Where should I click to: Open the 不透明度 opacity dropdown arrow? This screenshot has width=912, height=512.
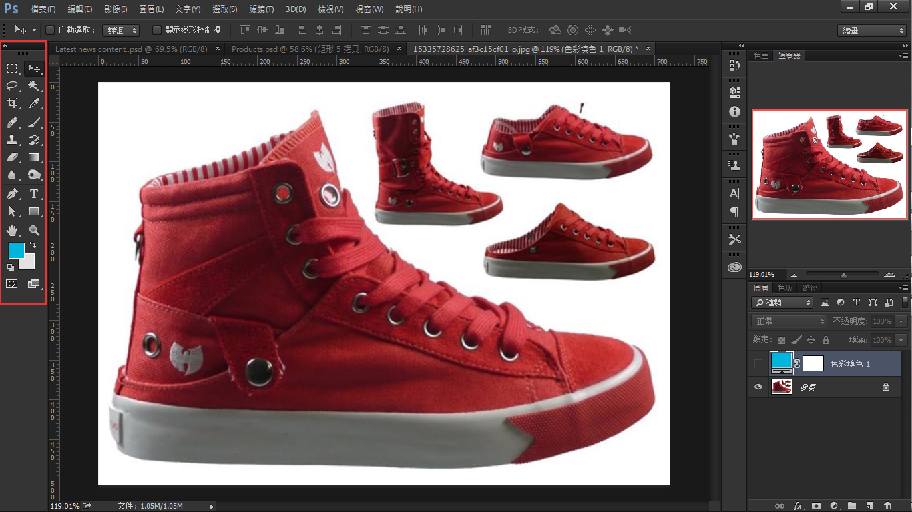click(901, 321)
